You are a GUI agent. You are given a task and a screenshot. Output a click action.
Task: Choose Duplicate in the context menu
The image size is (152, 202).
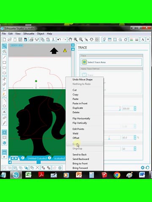(x=78, y=108)
